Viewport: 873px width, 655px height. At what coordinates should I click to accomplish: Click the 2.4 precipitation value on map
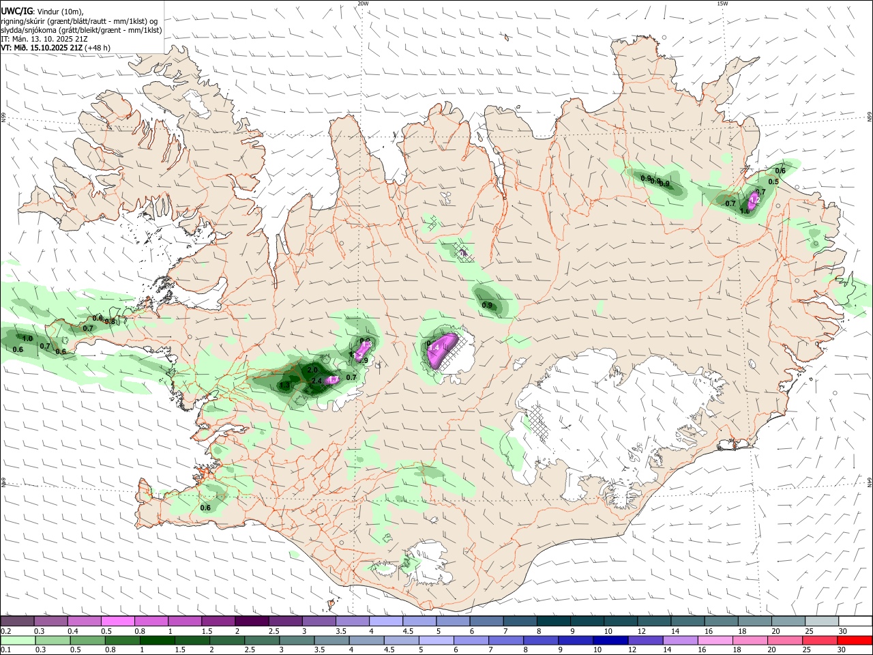click(x=316, y=381)
